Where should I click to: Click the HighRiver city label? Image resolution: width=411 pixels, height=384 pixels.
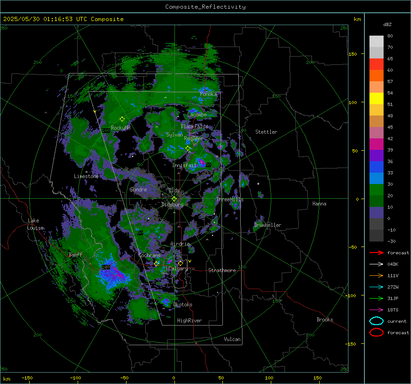190,321
